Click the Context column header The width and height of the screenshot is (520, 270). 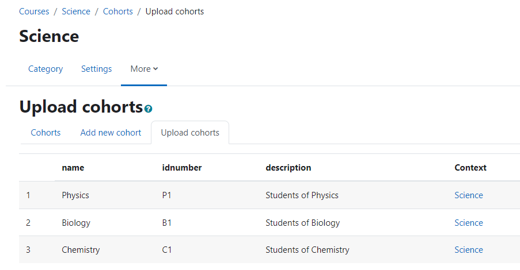click(470, 168)
